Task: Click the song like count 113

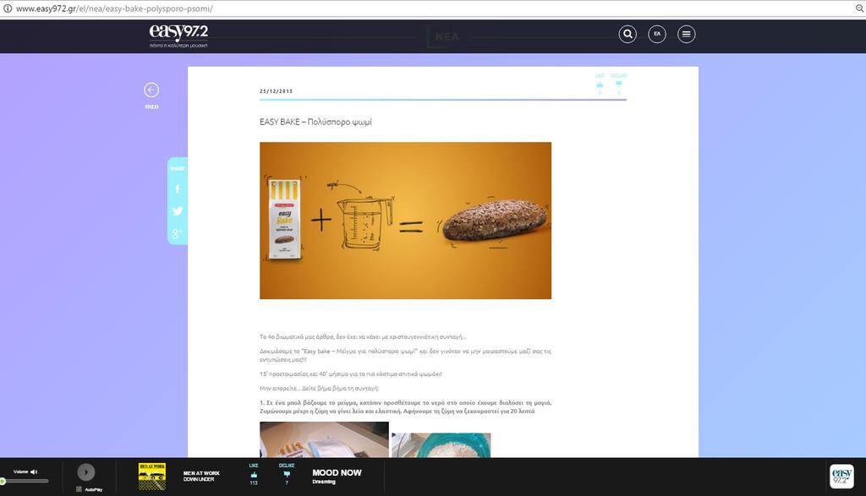Action: (x=254, y=482)
